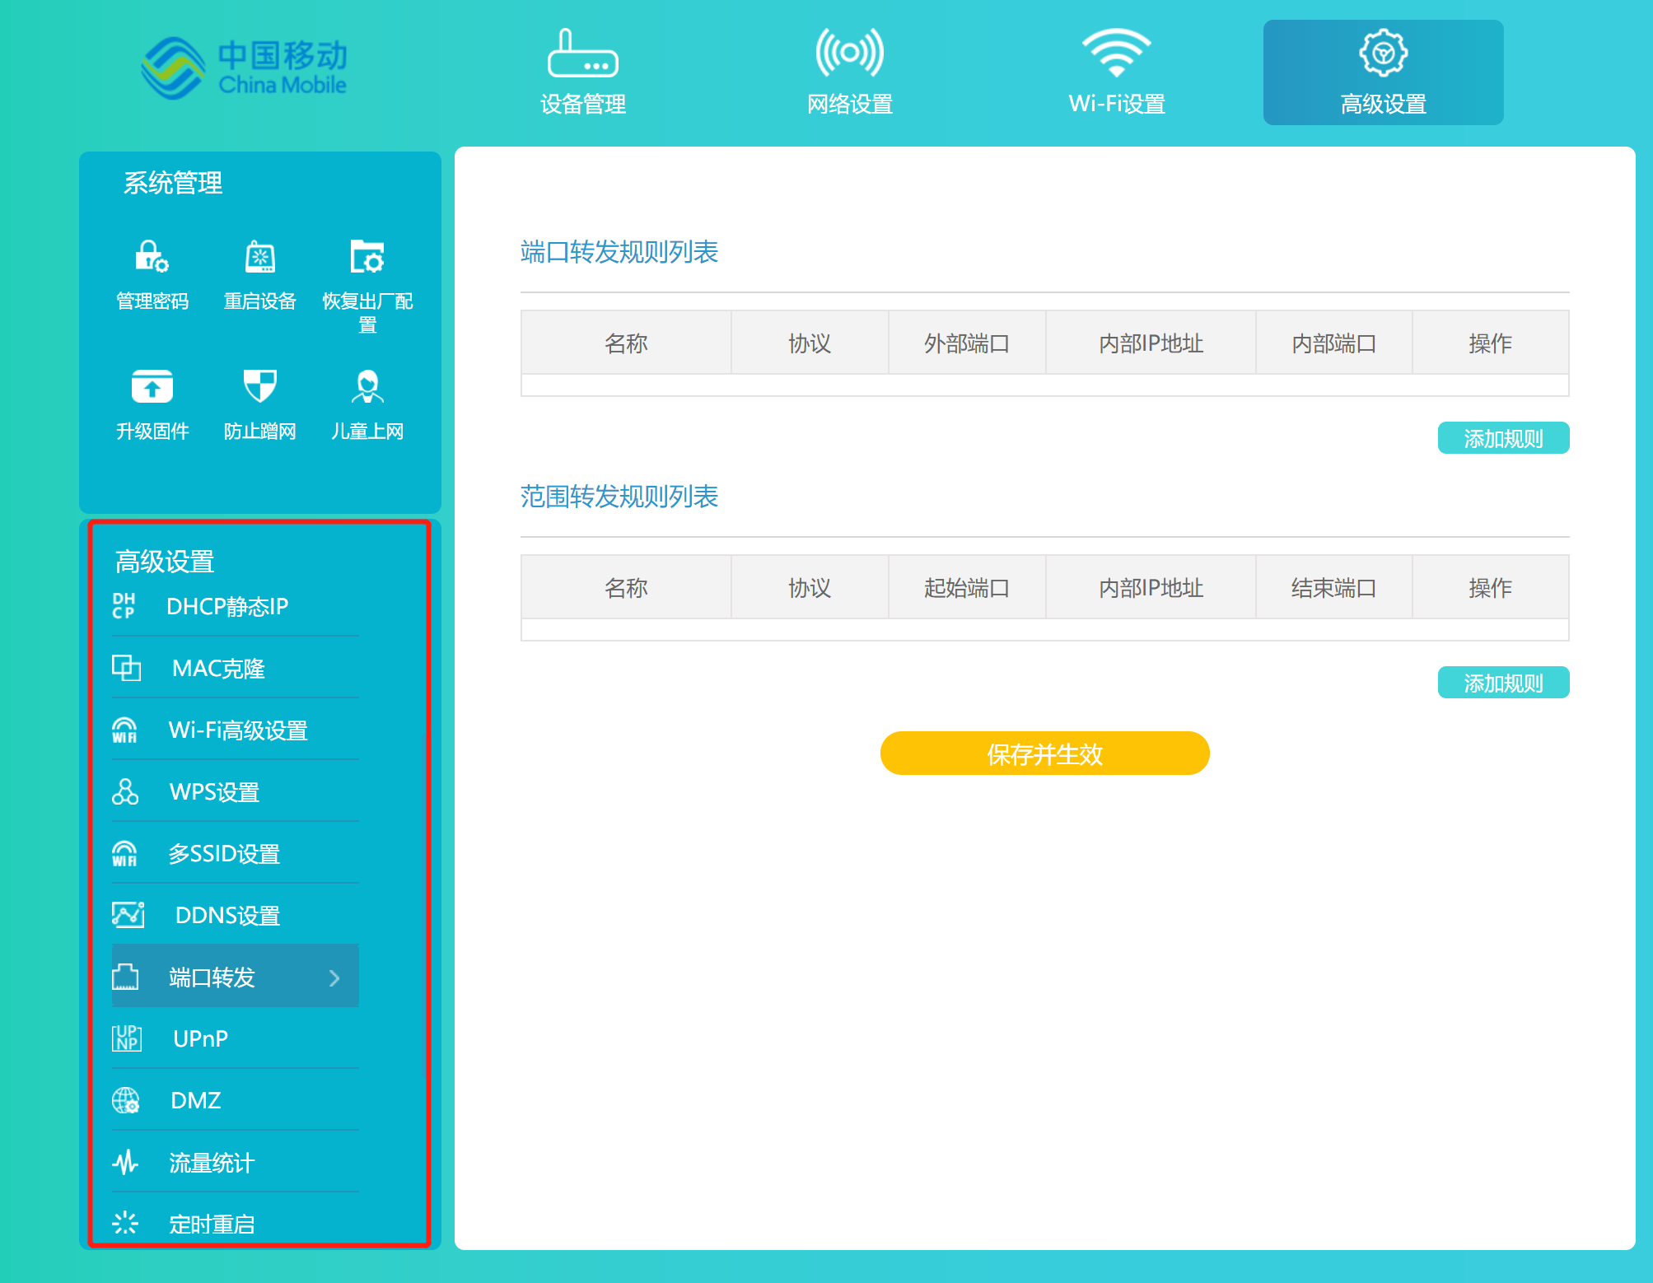The width and height of the screenshot is (1653, 1283).
Task: Select the 恢复出厂配置 icon
Action: pyautogui.click(x=367, y=258)
